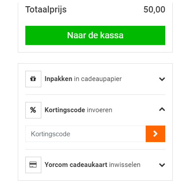
Task: Click the bold Kortingscode heading word
Action: coord(65,110)
